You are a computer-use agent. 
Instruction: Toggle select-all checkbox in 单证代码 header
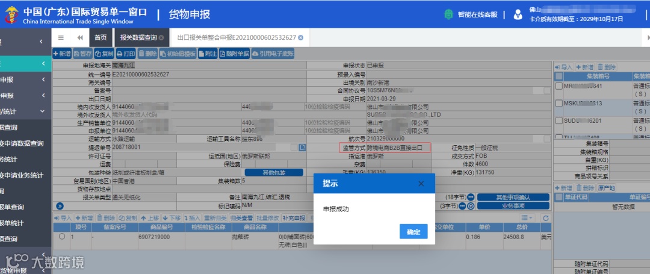559,198
